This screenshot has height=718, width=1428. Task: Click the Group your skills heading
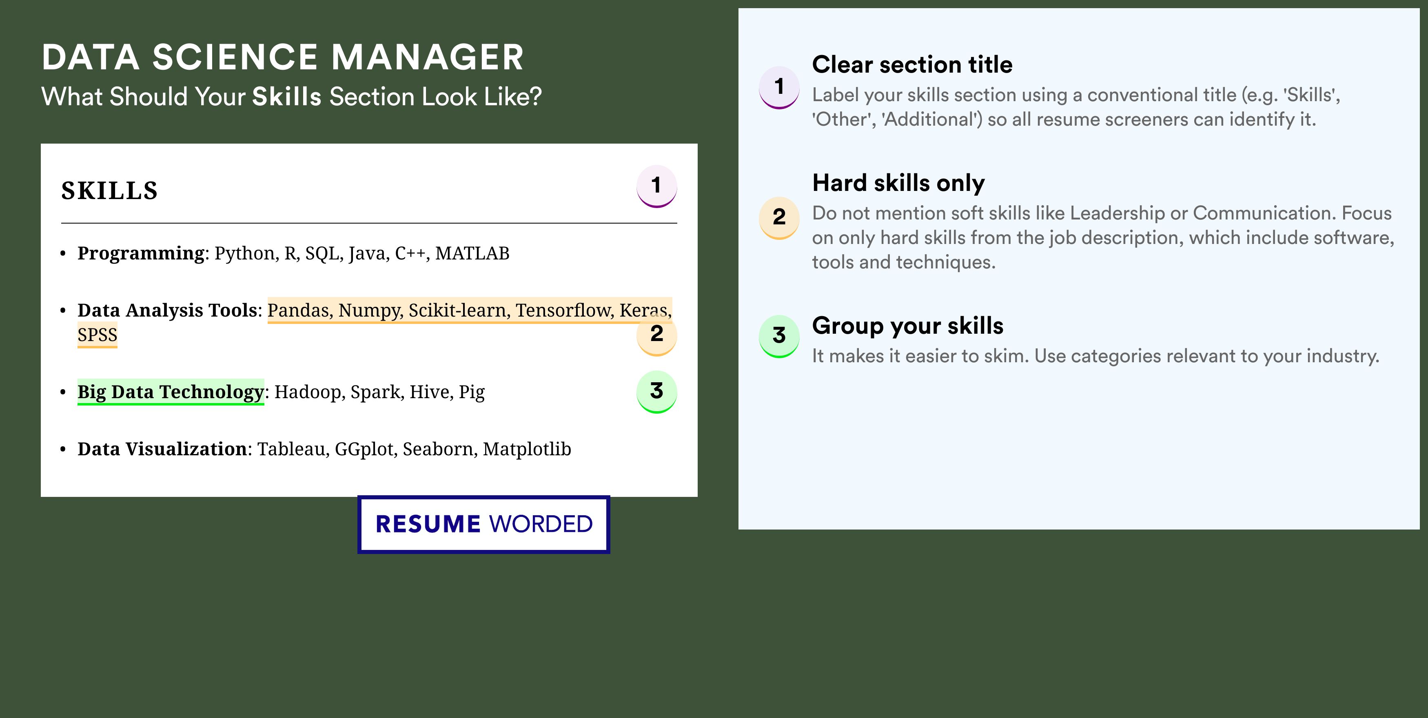coord(907,326)
